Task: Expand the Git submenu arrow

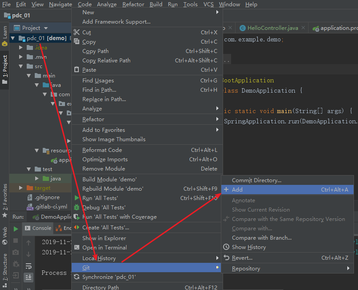Action: point(217,268)
